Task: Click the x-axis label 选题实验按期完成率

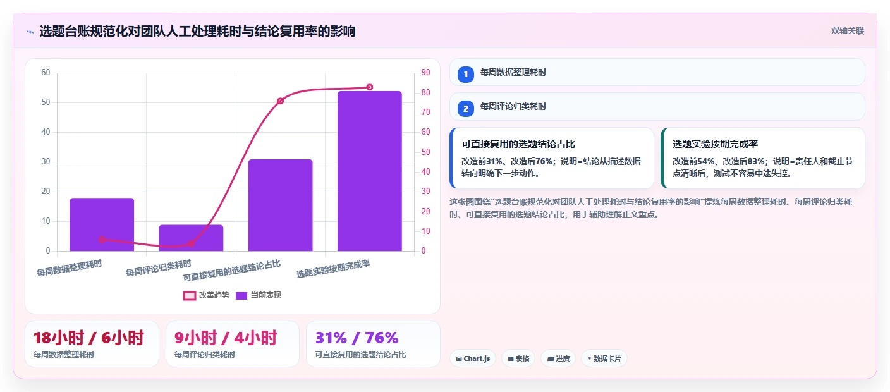Action: [333, 269]
